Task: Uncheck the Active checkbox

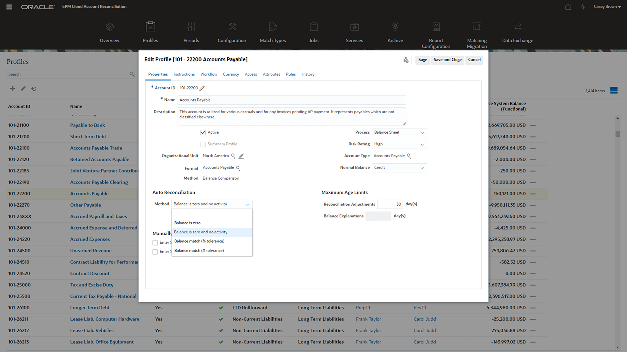Action: point(203,132)
